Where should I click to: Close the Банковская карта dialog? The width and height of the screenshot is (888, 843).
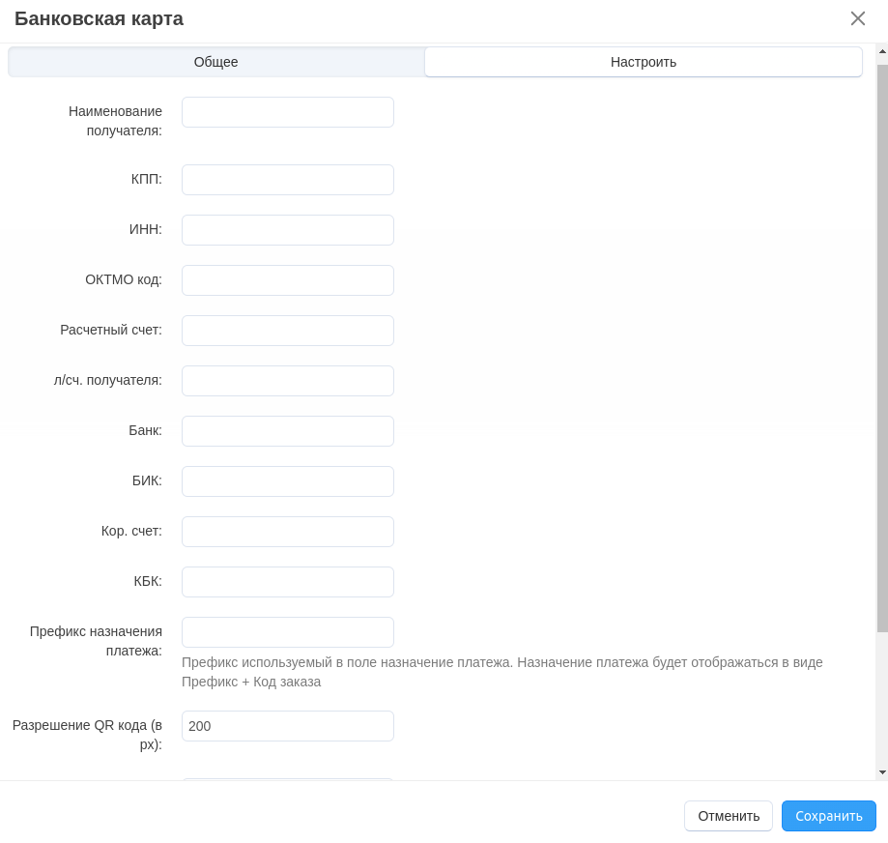[x=857, y=18]
